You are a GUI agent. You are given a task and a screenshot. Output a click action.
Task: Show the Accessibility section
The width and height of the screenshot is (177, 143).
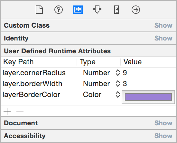[x=163, y=136]
